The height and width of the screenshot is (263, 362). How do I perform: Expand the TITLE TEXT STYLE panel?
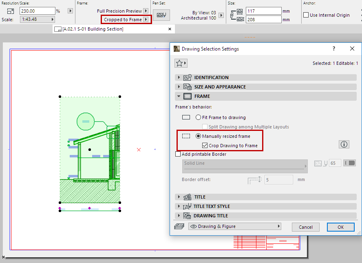pyautogui.click(x=179, y=206)
